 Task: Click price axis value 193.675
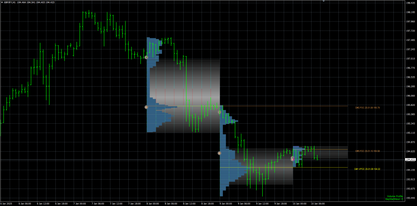(410, 189)
